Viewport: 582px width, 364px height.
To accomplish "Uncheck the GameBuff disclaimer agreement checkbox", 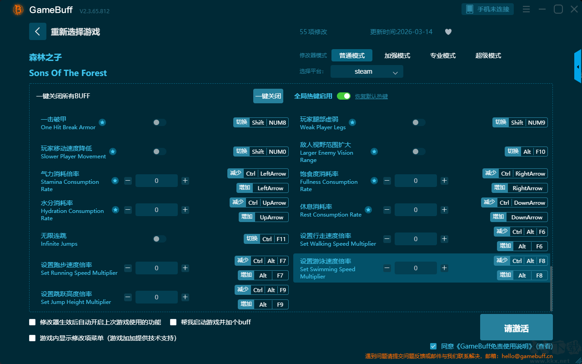I will coord(433,346).
